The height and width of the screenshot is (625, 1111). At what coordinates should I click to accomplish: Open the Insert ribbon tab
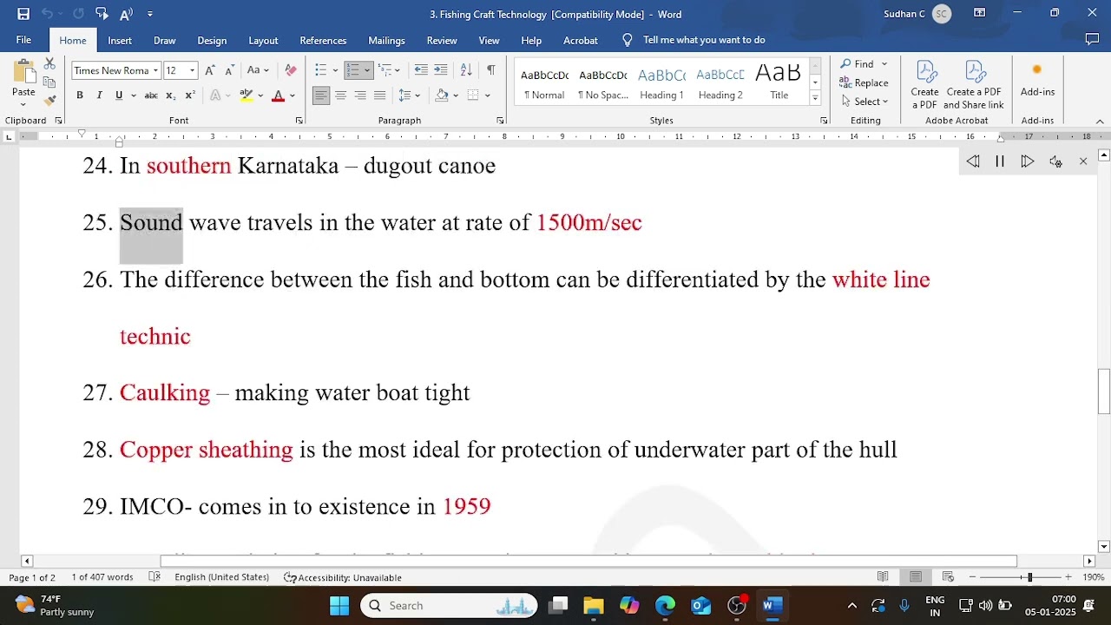(120, 40)
